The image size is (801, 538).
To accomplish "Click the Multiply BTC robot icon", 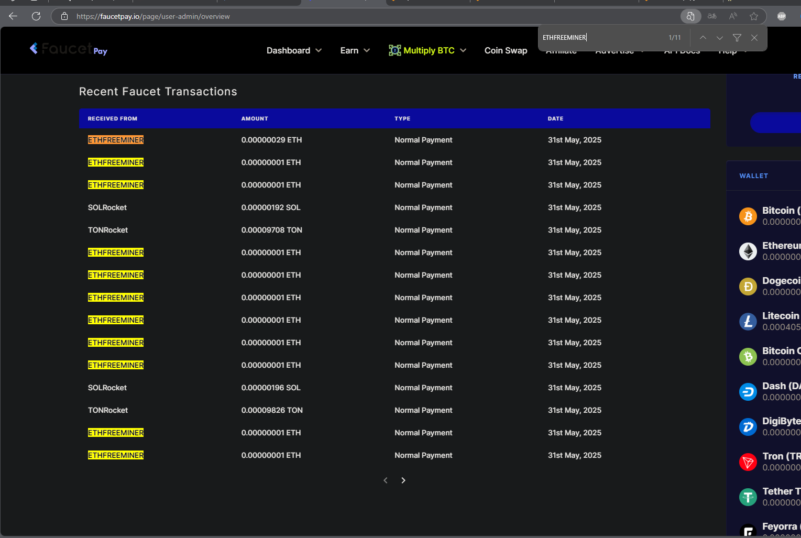I will 395,50.
